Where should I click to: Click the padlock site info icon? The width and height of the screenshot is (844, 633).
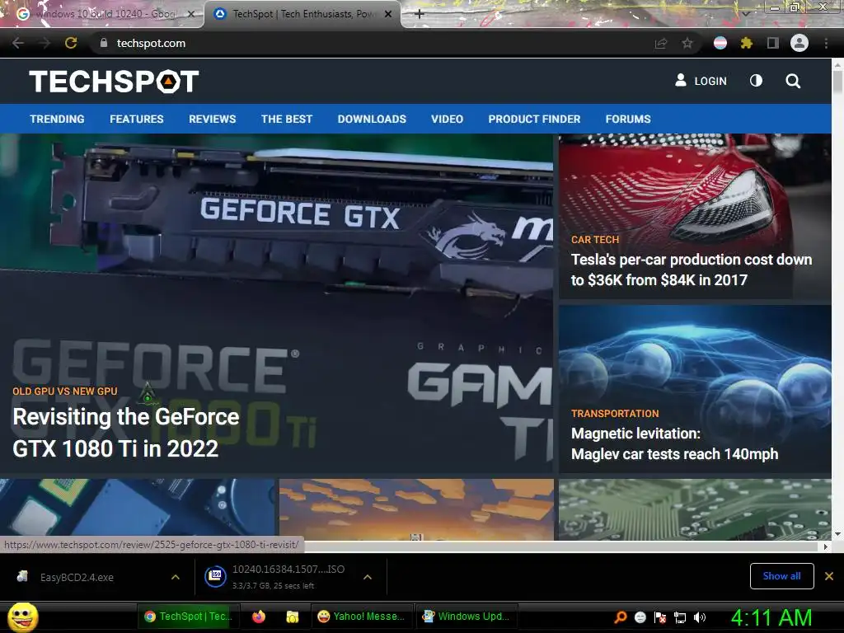click(x=104, y=43)
